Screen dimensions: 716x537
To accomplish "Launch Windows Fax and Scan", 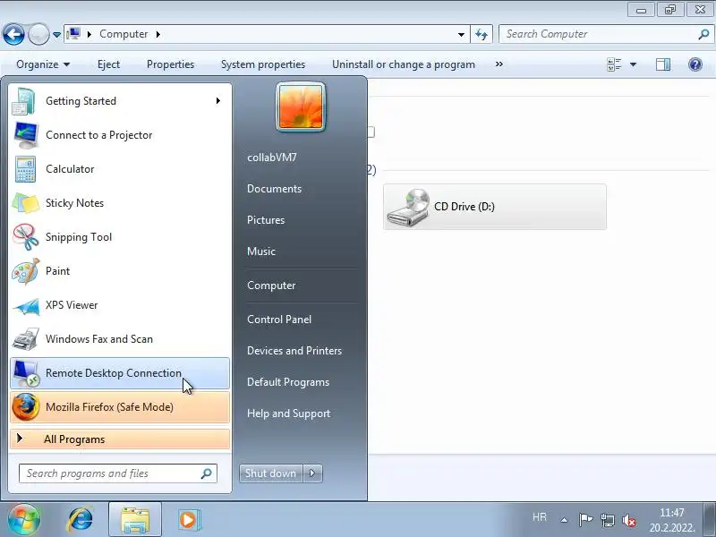I will tap(120, 339).
